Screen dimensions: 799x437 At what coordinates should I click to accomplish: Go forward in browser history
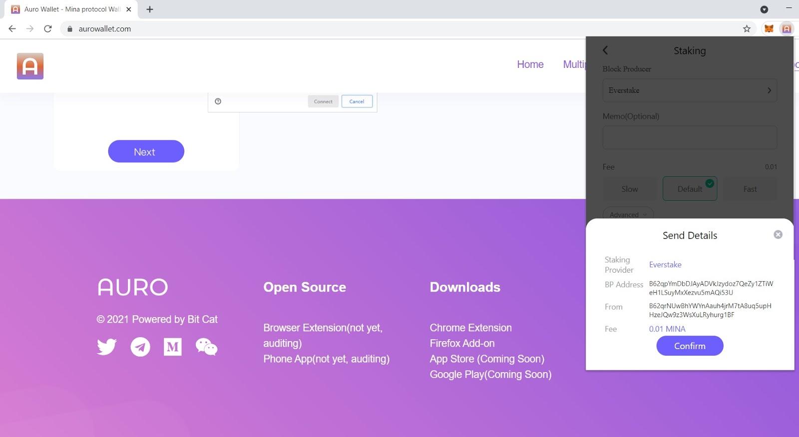[x=30, y=29]
